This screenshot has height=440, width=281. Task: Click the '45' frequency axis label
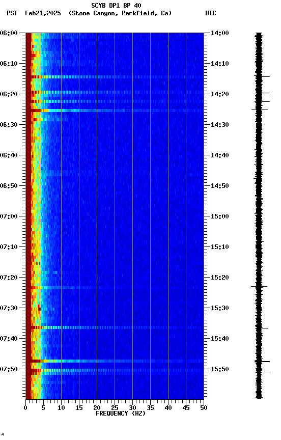point(186,408)
